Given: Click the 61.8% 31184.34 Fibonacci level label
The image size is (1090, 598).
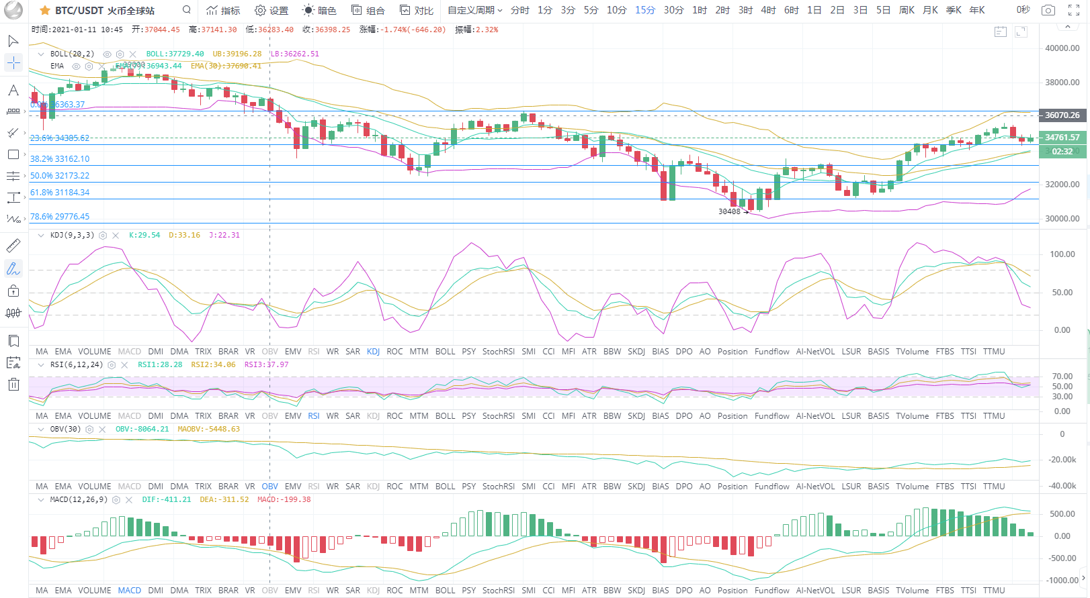Looking at the screenshot, I should coord(60,193).
